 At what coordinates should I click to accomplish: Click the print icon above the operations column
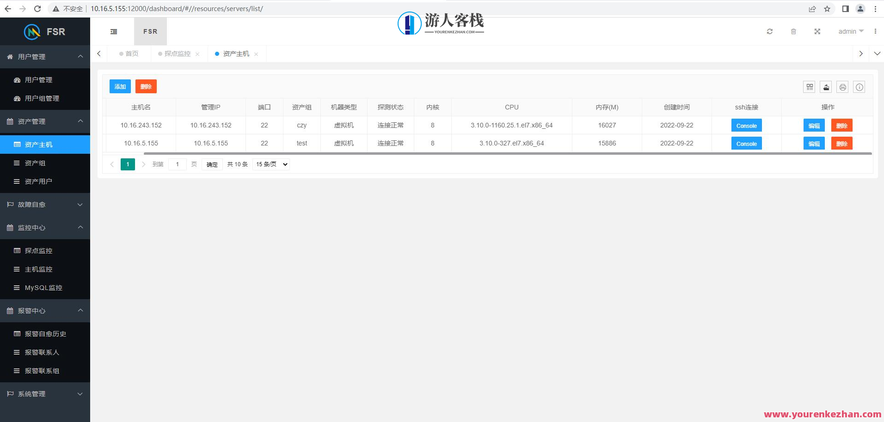click(x=842, y=87)
